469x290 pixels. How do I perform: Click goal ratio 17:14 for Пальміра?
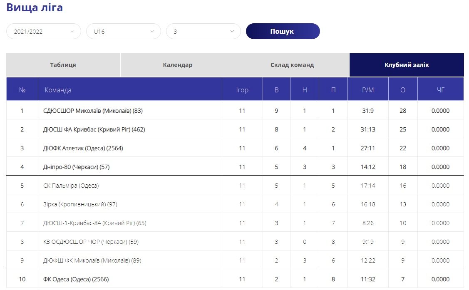click(x=368, y=186)
